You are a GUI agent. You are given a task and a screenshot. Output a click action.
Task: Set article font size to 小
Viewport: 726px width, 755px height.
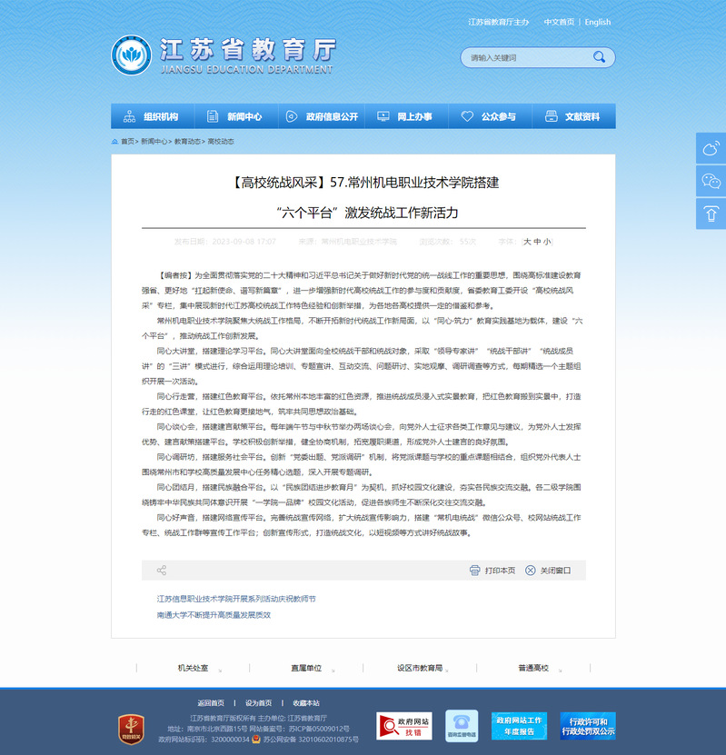[x=547, y=242]
